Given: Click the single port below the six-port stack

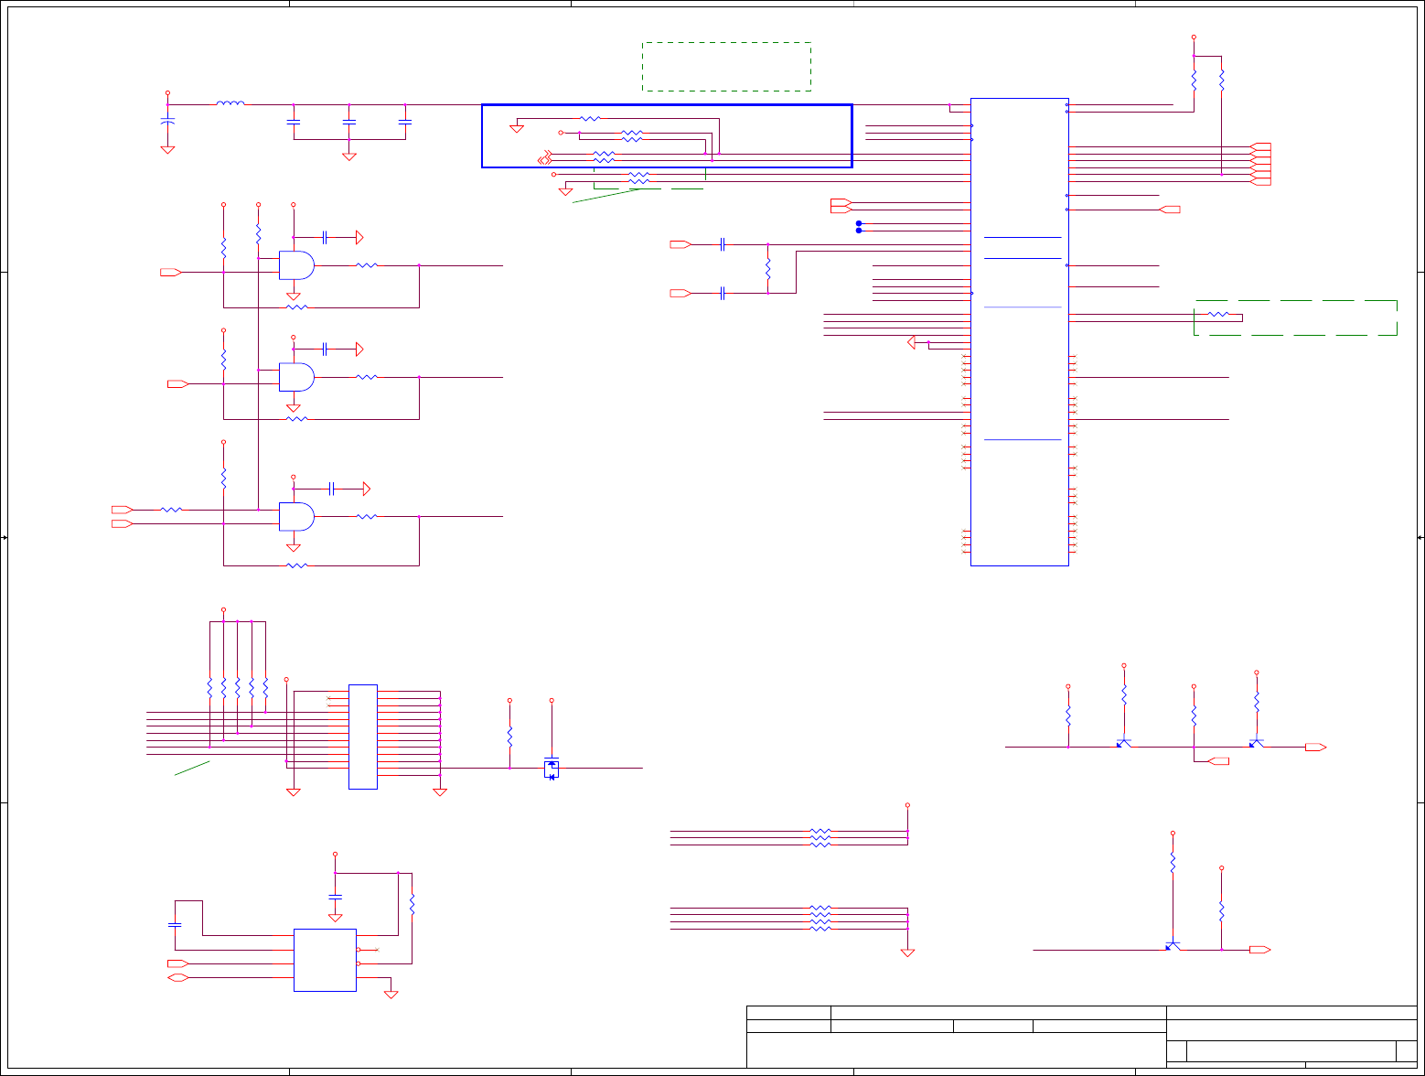Looking at the screenshot, I should click(1170, 210).
